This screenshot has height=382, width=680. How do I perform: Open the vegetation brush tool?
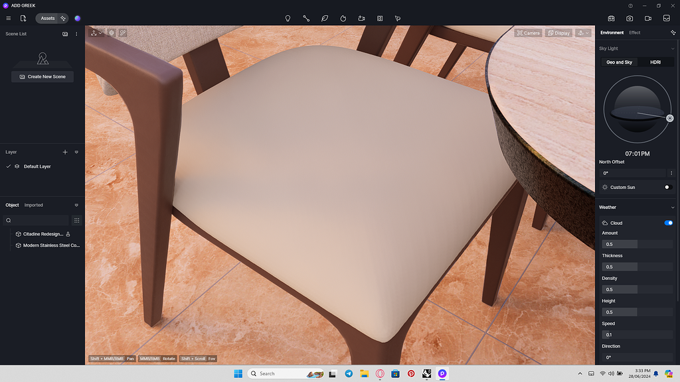tap(325, 18)
